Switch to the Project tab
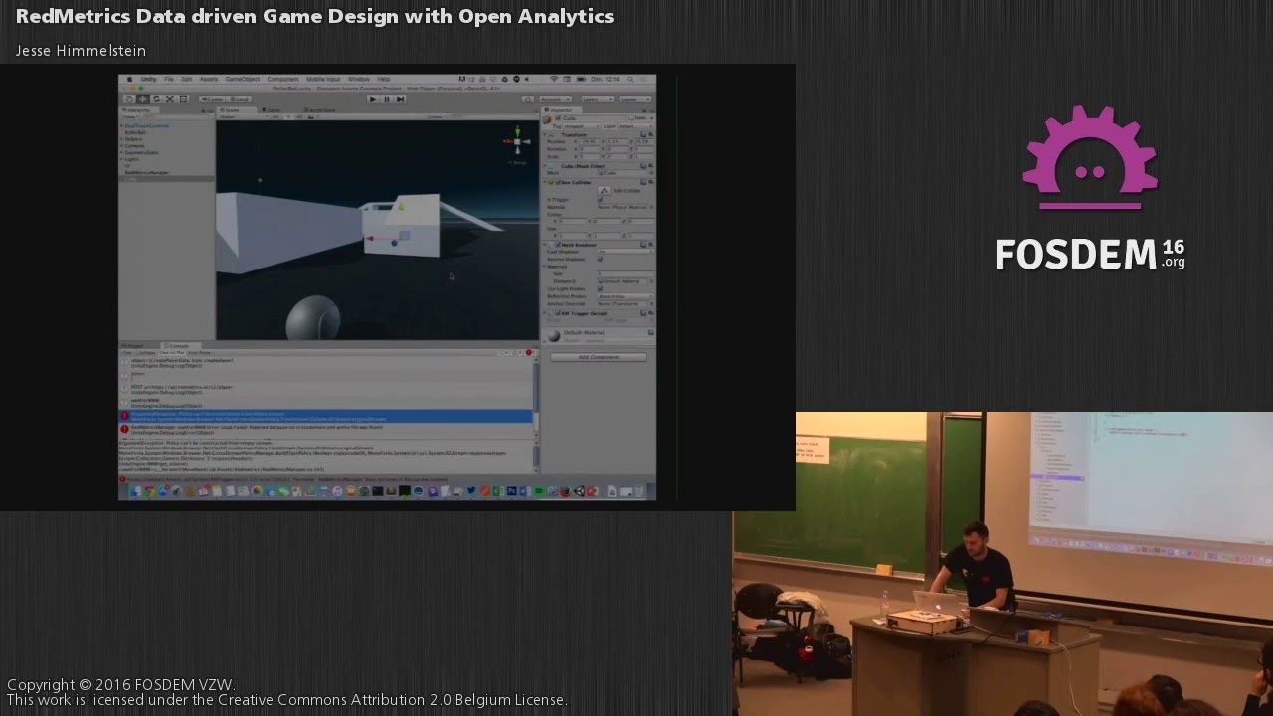Viewport: 1273px width, 716px height. (x=132, y=346)
